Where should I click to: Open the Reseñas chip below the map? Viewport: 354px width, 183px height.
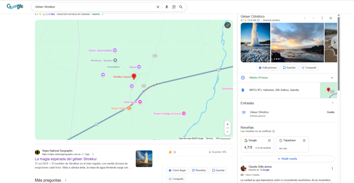198,170
